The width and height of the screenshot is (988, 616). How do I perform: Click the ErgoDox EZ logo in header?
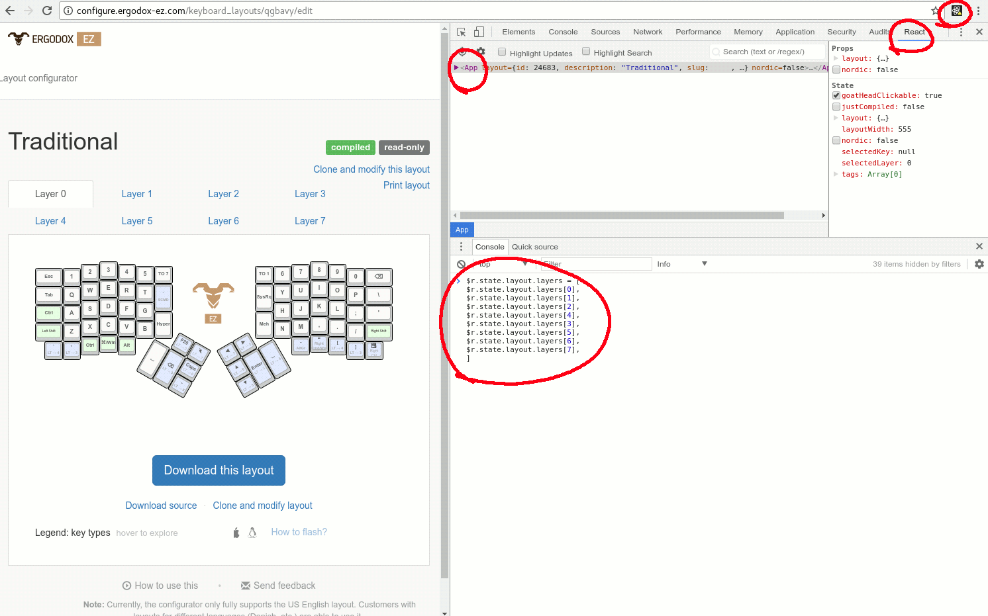click(54, 39)
